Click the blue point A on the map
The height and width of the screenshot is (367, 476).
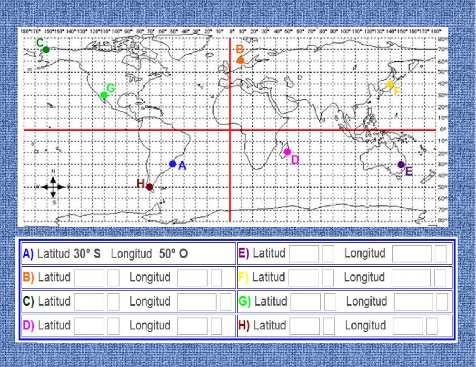pyautogui.click(x=172, y=164)
